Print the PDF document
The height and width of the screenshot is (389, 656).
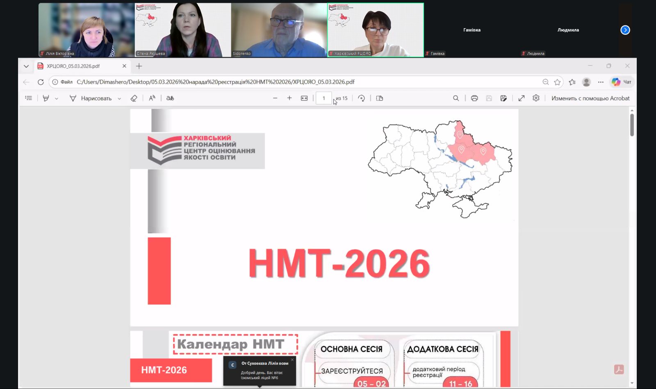point(474,98)
